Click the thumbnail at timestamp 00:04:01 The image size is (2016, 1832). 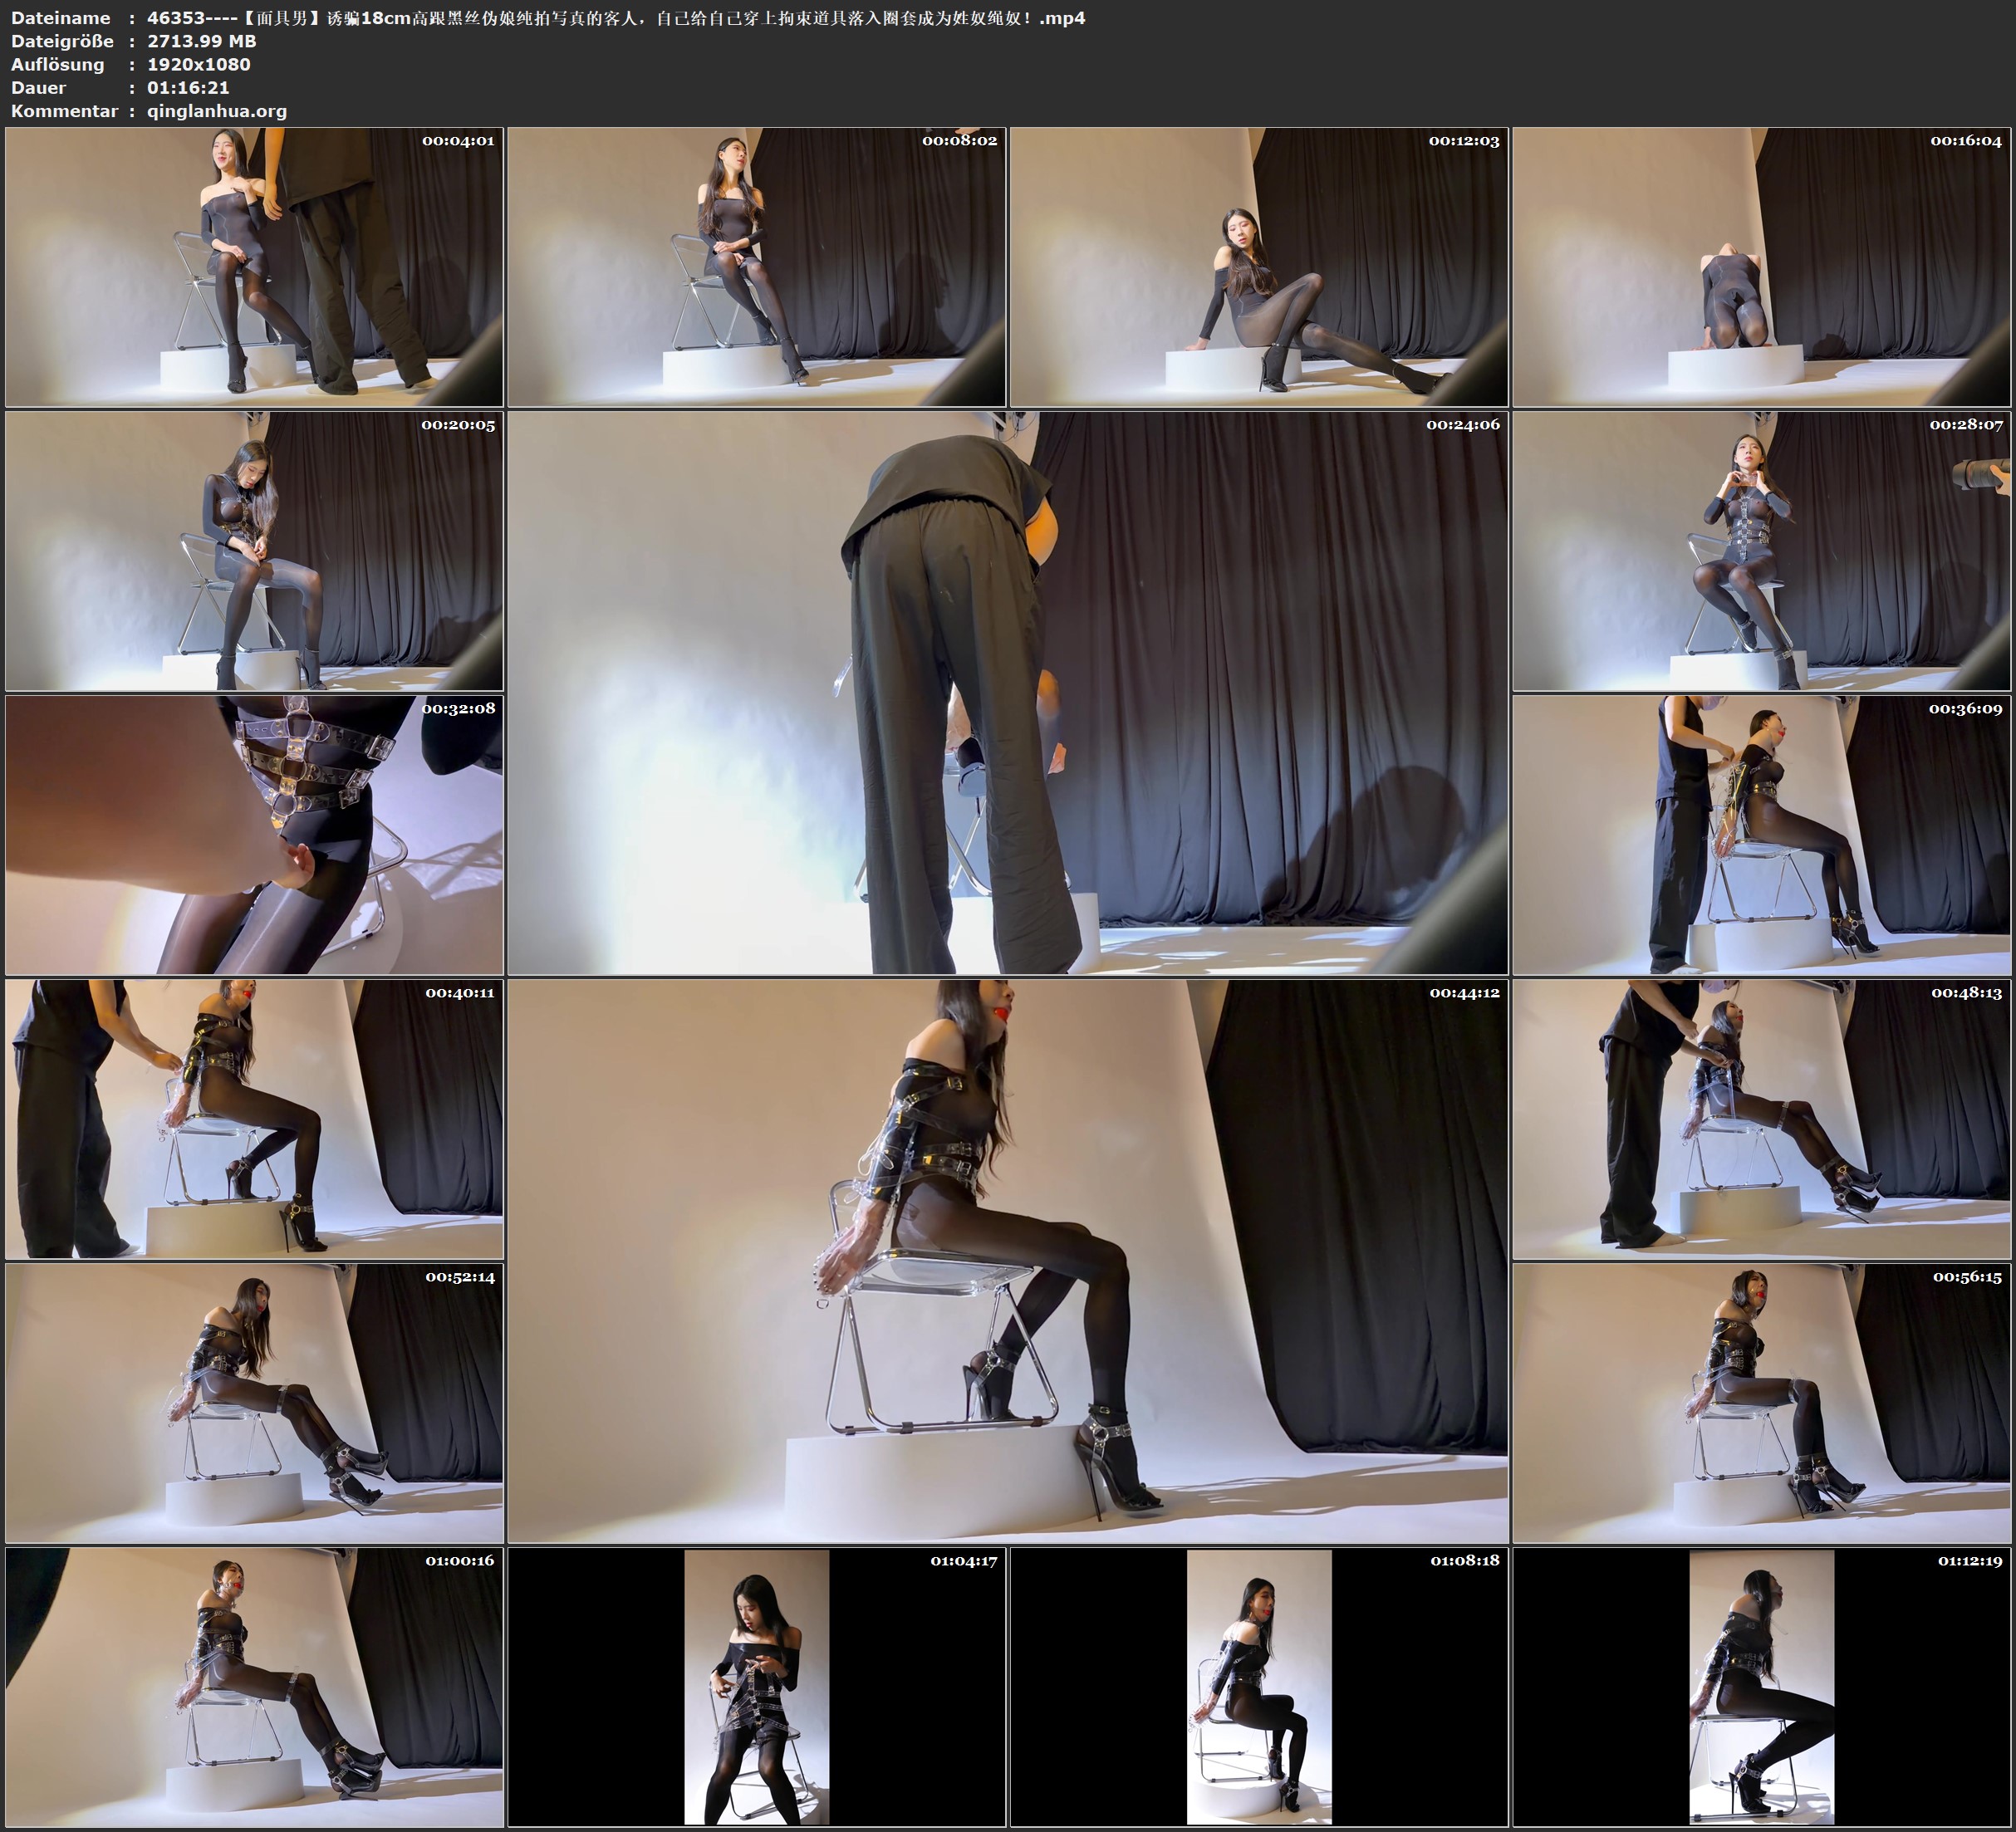(254, 267)
